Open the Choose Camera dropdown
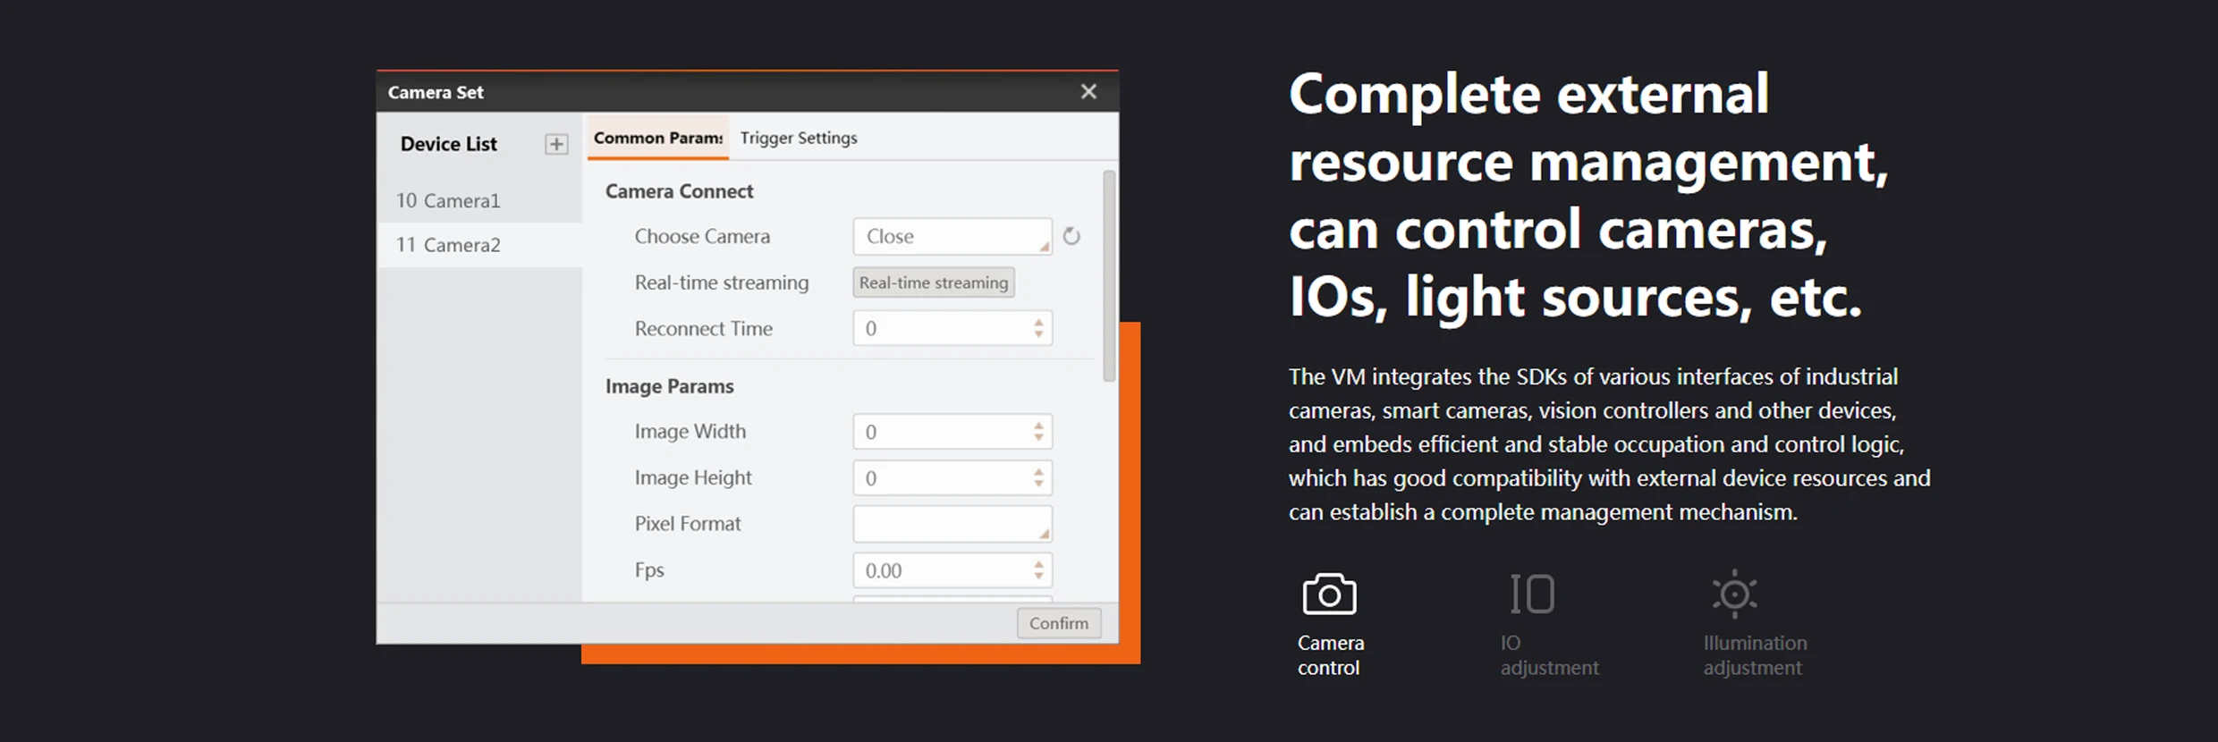Viewport: 2218px width, 742px height. (952, 236)
